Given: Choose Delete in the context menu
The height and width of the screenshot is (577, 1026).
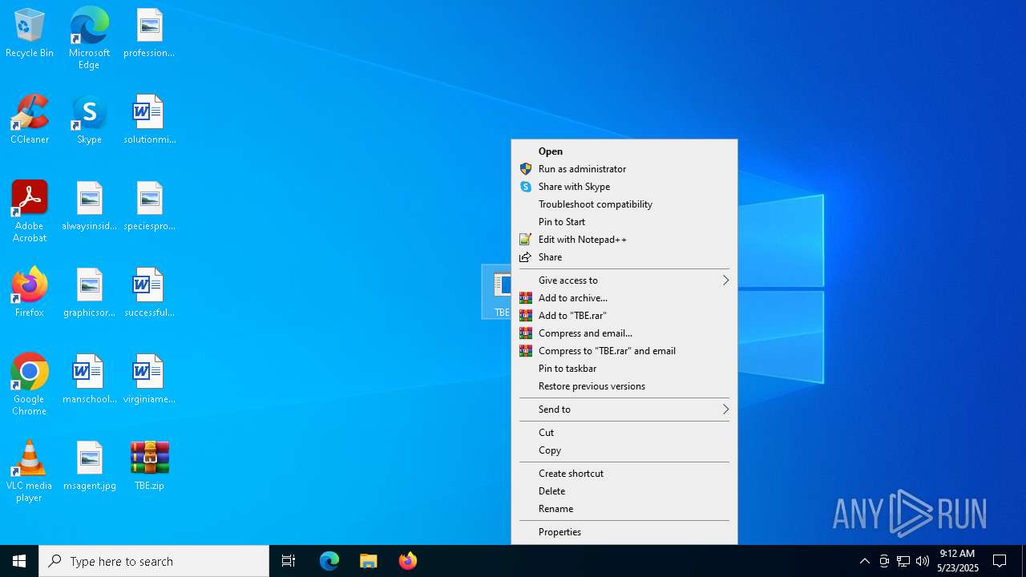Looking at the screenshot, I should coord(624,491).
